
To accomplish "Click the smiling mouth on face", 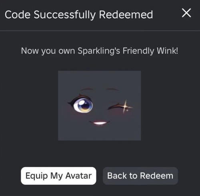I will (x=100, y=123).
